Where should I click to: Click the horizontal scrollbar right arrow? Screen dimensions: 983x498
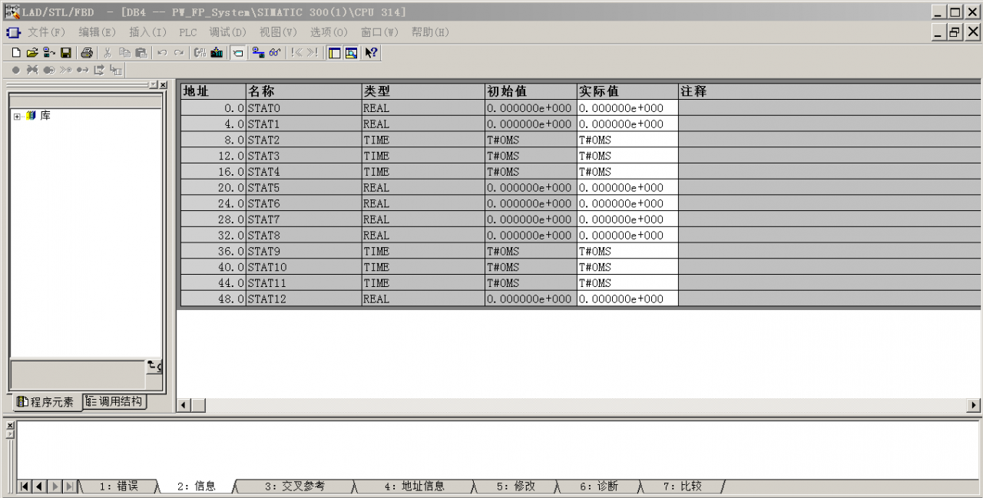point(975,404)
